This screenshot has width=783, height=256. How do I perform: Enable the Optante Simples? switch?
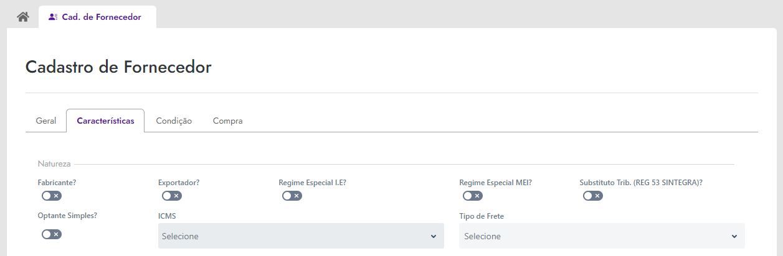(52, 234)
